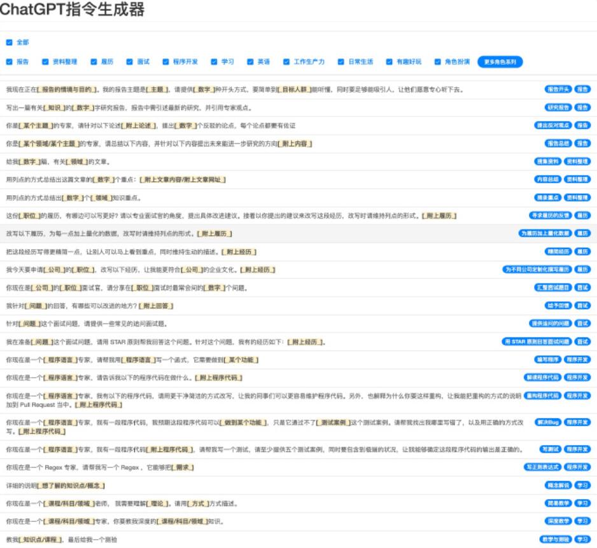Image resolution: width=597 pixels, height=548 pixels.
Task: Click the 更多角色系列 button
Action: point(500,62)
